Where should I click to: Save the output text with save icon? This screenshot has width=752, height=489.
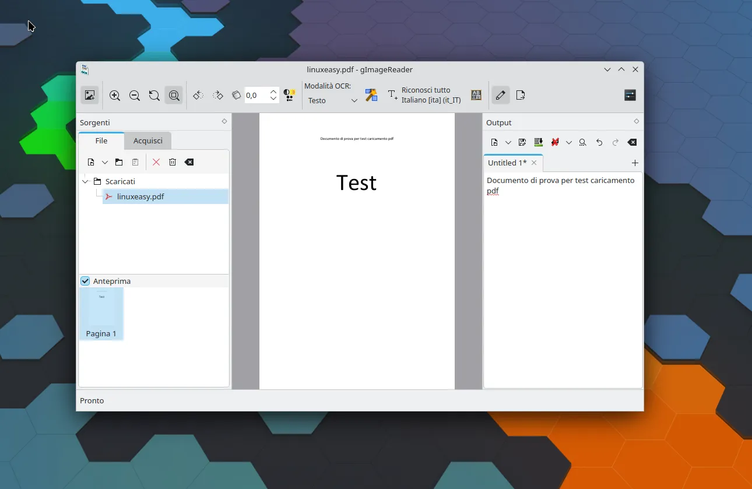[522, 142]
